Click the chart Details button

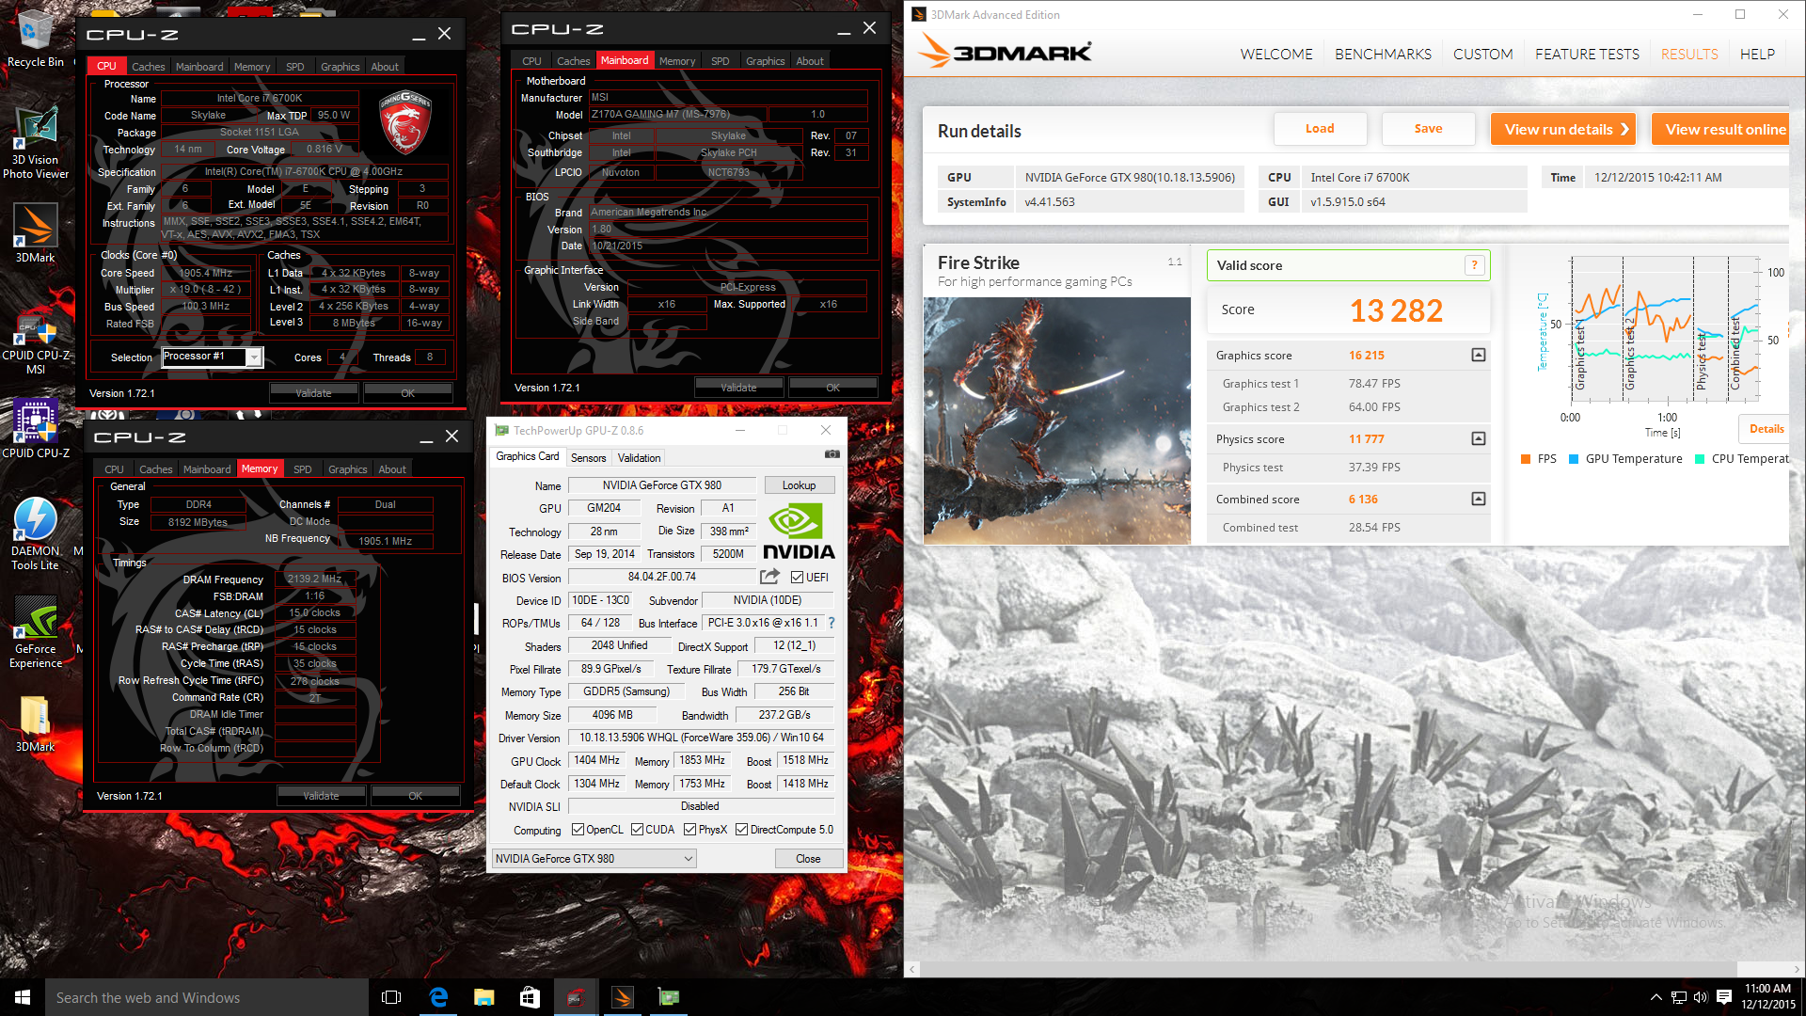point(1764,429)
